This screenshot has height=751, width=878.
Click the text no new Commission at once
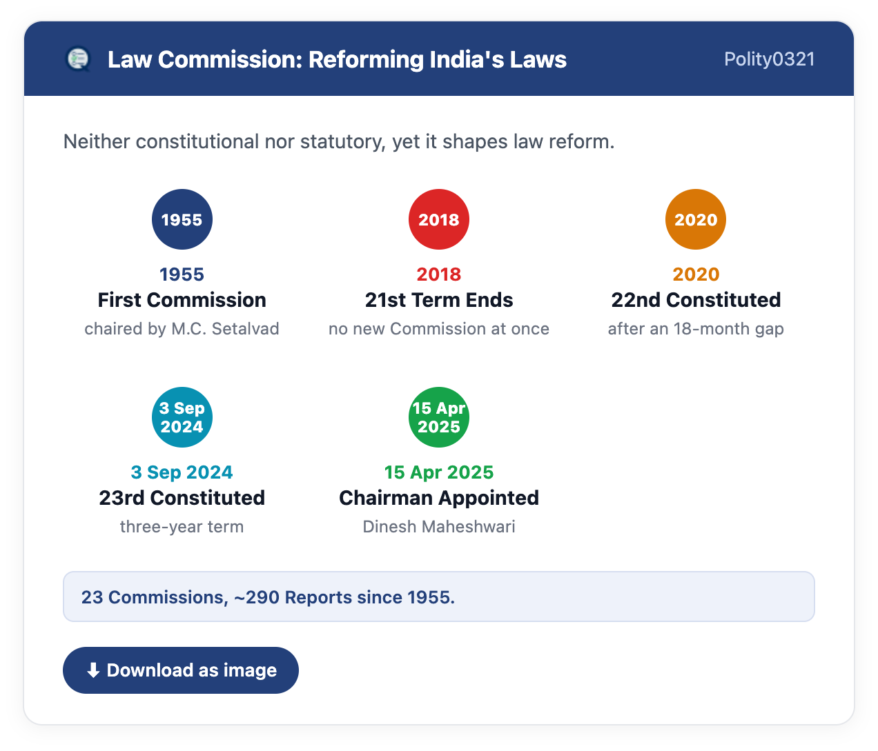(x=439, y=329)
